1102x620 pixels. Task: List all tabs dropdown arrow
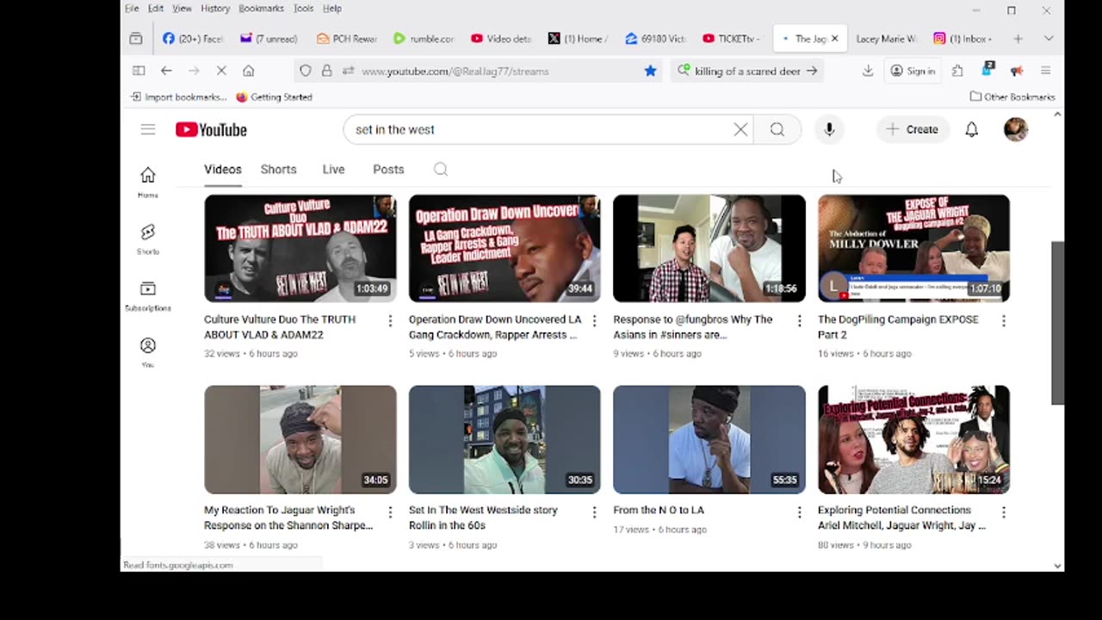pyautogui.click(x=1049, y=39)
